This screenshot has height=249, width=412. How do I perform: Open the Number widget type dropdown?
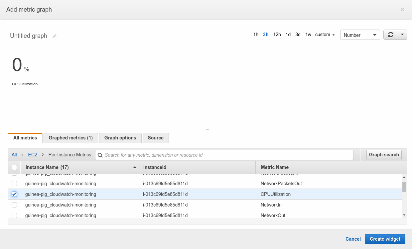360,35
